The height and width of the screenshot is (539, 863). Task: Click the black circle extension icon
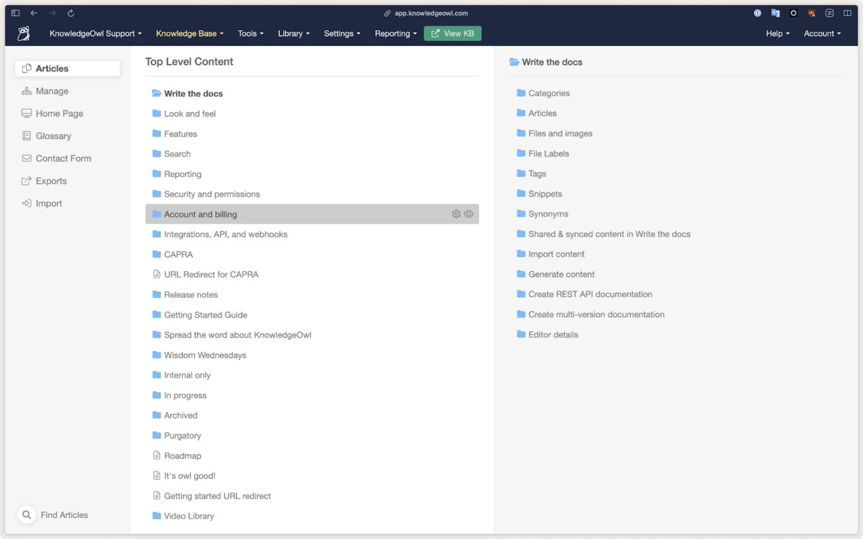[793, 13]
